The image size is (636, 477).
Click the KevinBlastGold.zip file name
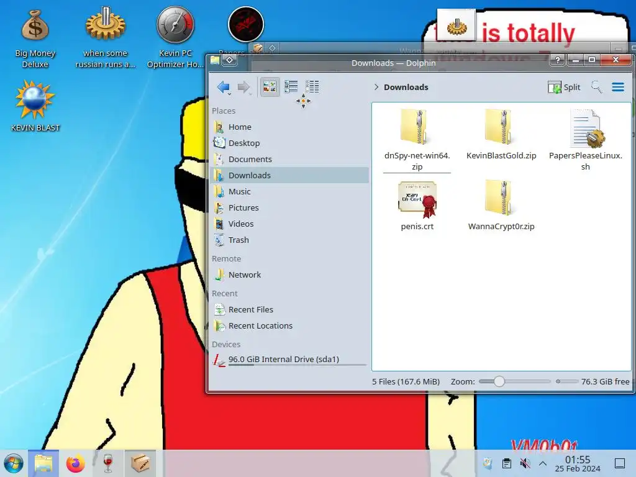[501, 156]
